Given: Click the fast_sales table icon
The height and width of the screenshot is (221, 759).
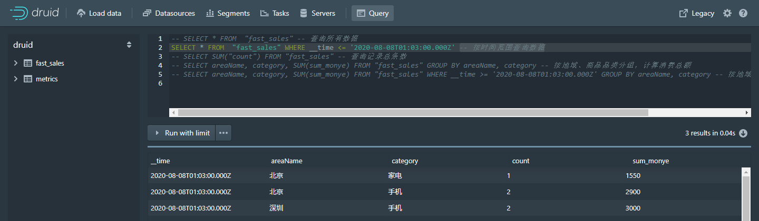Looking at the screenshot, I should coord(28,63).
